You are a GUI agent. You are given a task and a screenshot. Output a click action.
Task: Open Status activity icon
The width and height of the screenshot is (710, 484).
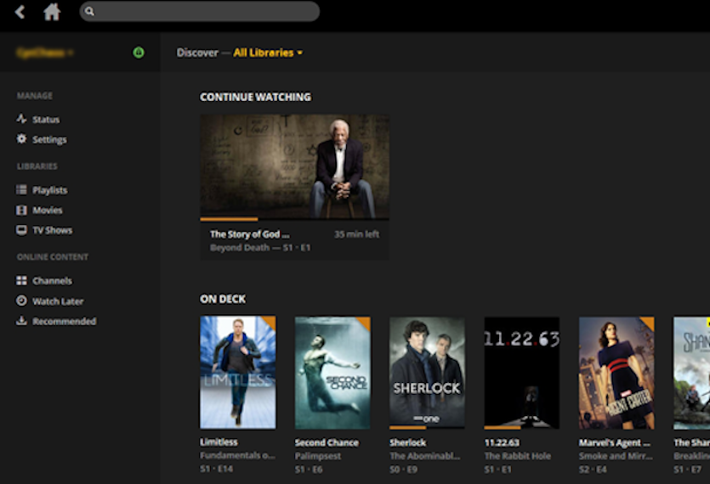(21, 119)
